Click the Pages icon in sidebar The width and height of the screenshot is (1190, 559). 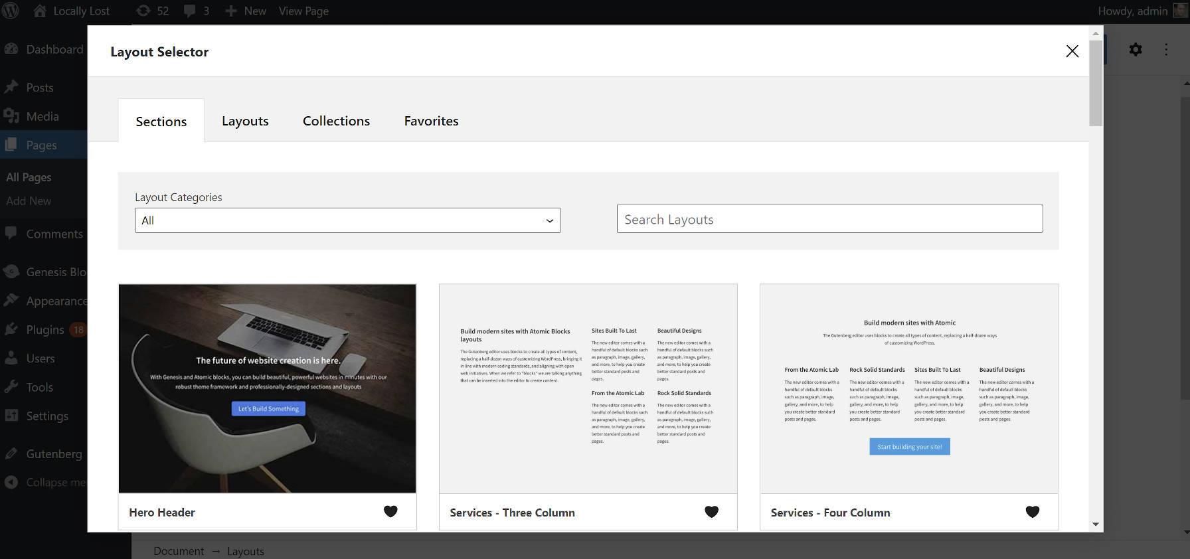[x=11, y=145]
